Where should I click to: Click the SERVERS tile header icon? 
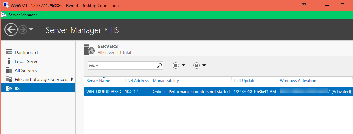click(x=89, y=50)
